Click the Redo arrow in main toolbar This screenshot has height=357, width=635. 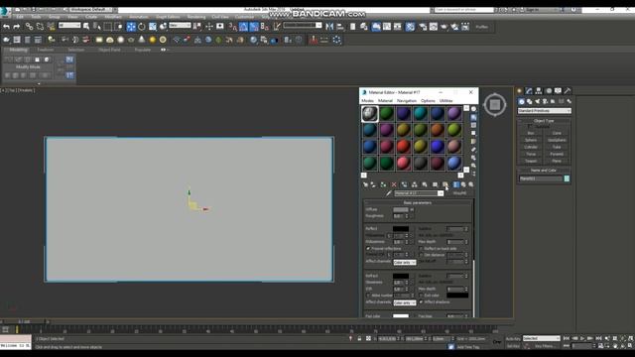coord(17,27)
